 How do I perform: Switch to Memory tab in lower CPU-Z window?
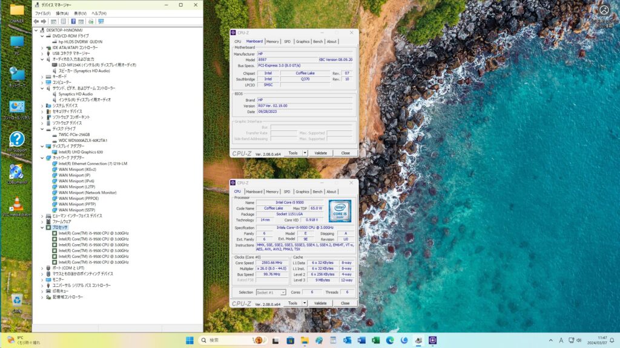coord(272,192)
